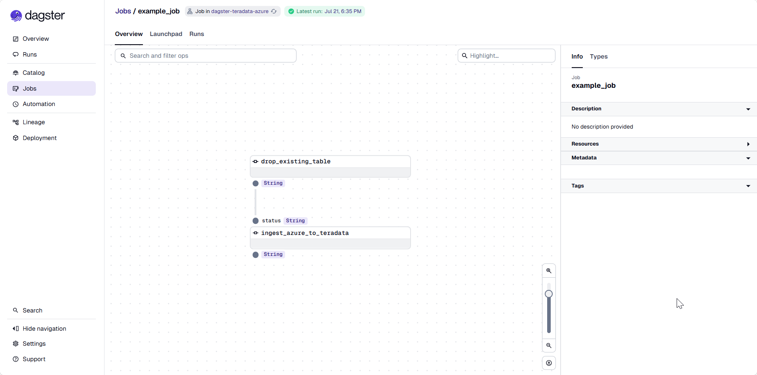Click the Search and filter ops field
This screenshot has height=375, width=757.
click(205, 56)
